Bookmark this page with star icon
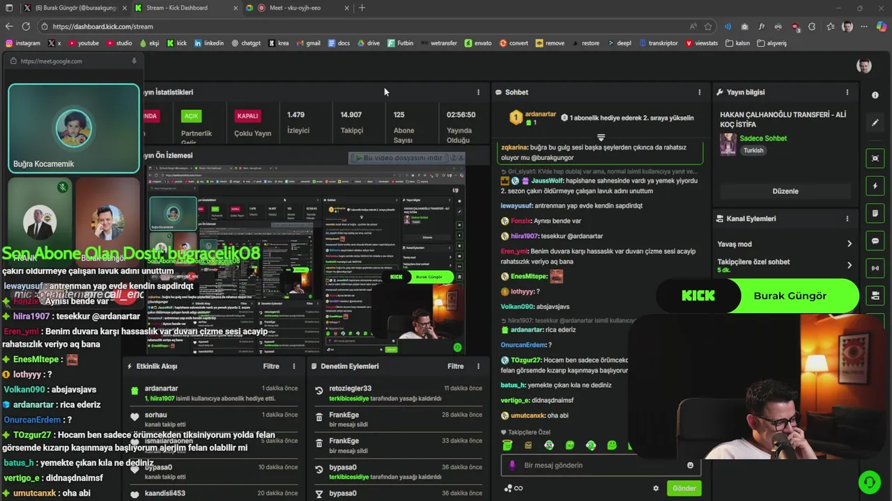 (x=708, y=26)
